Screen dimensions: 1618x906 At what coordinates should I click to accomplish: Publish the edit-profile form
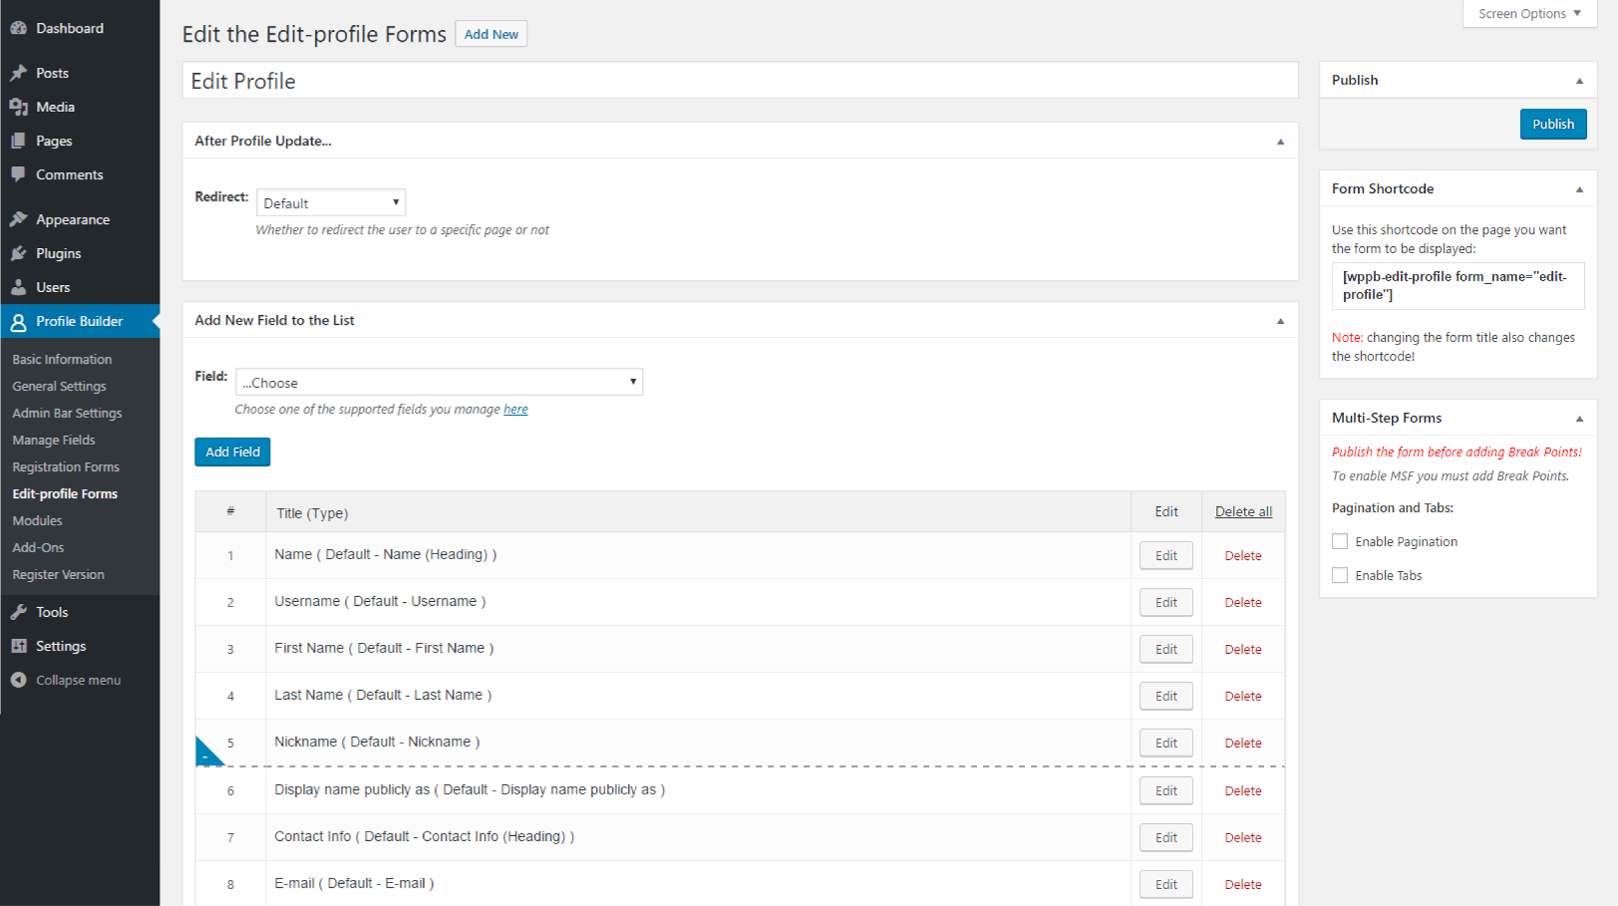[x=1553, y=124]
